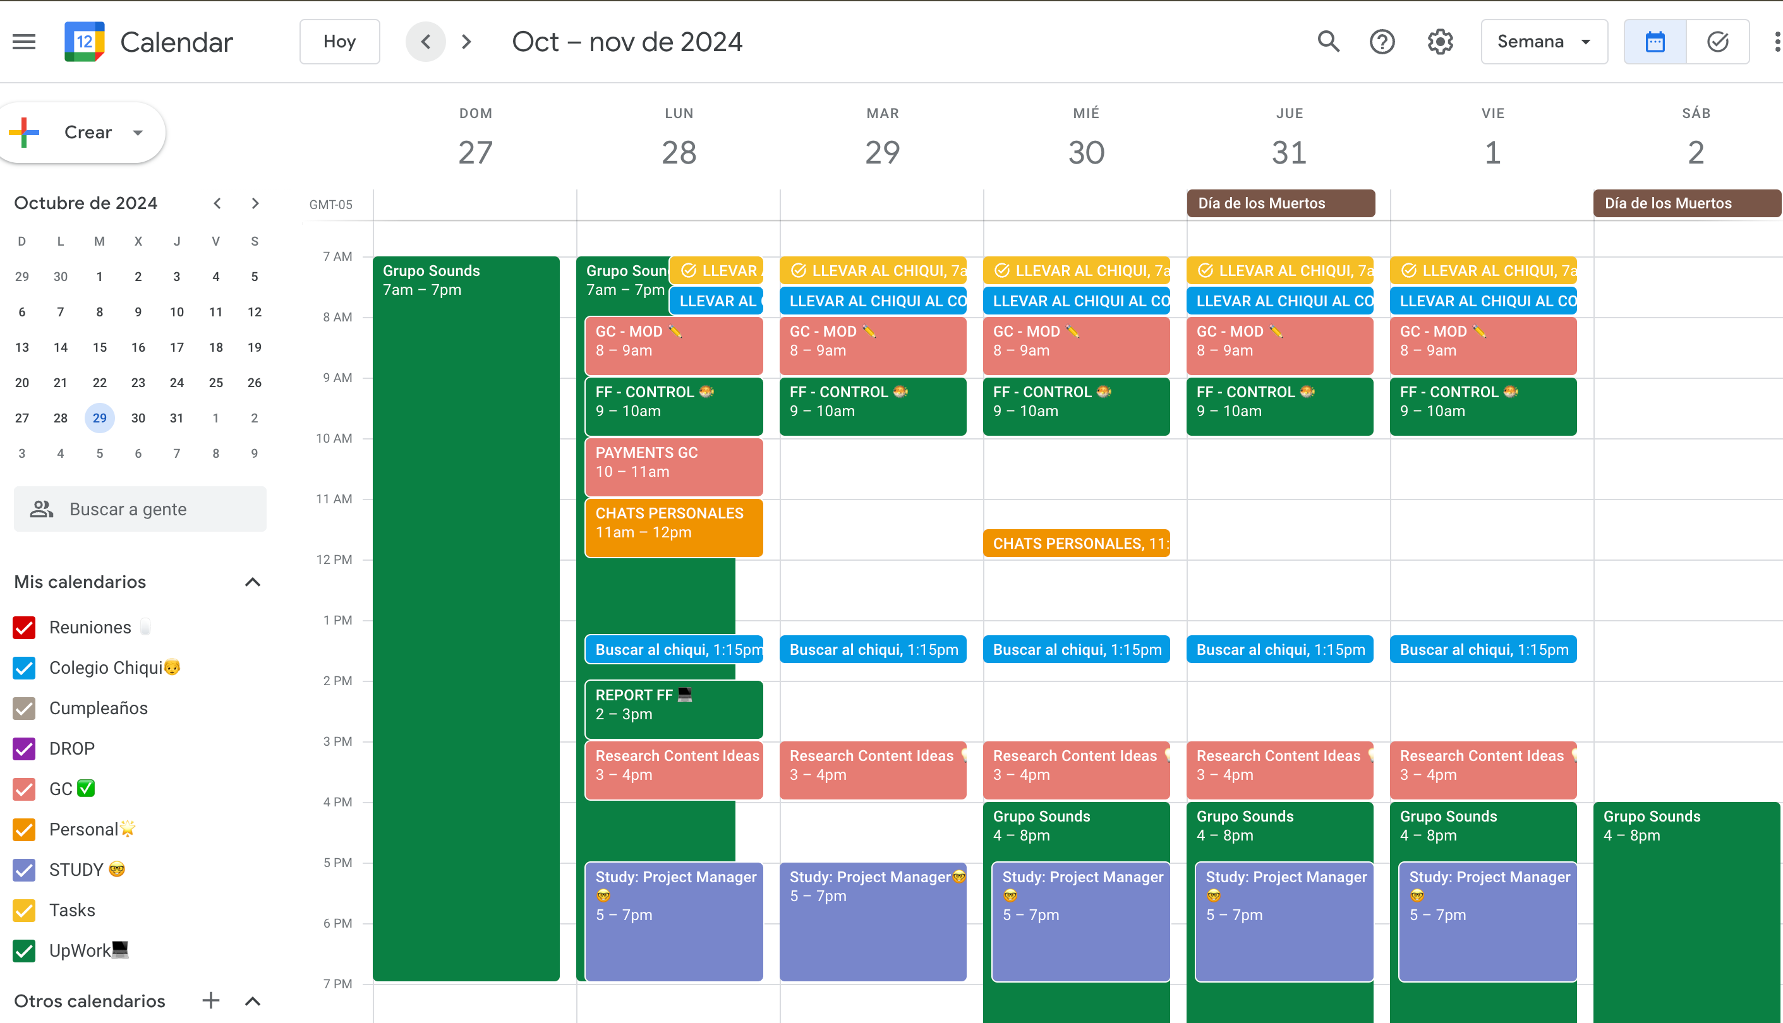
Task: Open Sunday's Grupo Sounds 7am event
Action: (466, 618)
